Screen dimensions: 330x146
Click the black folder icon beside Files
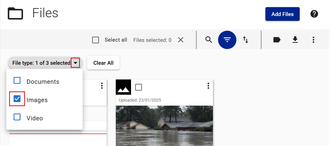click(16, 13)
